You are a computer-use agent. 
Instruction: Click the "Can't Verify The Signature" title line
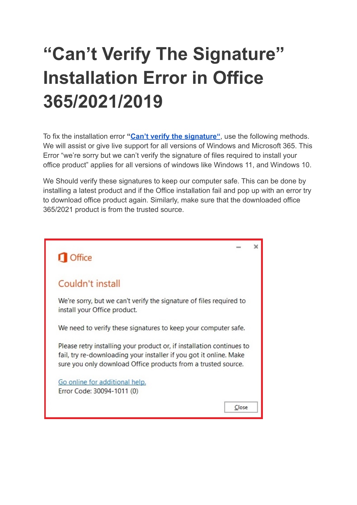pos(164,54)
